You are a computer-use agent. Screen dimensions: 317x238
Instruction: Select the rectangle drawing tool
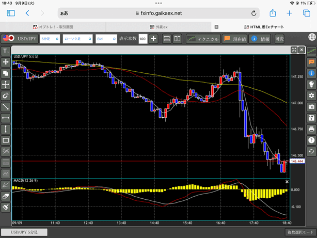(6, 140)
